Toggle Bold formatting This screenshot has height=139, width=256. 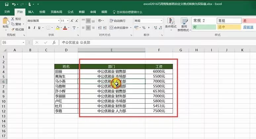click(x=29, y=28)
